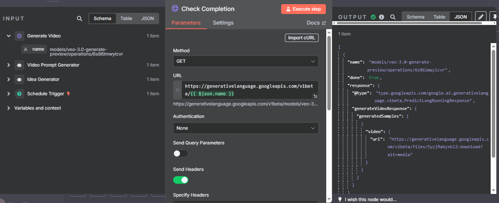Toggle the Send Query Parameters switch
Screen dimensions: 499x203
click(181, 153)
